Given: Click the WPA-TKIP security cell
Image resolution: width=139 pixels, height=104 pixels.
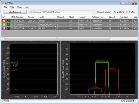Looking at the screenshot, I should click(85, 21).
